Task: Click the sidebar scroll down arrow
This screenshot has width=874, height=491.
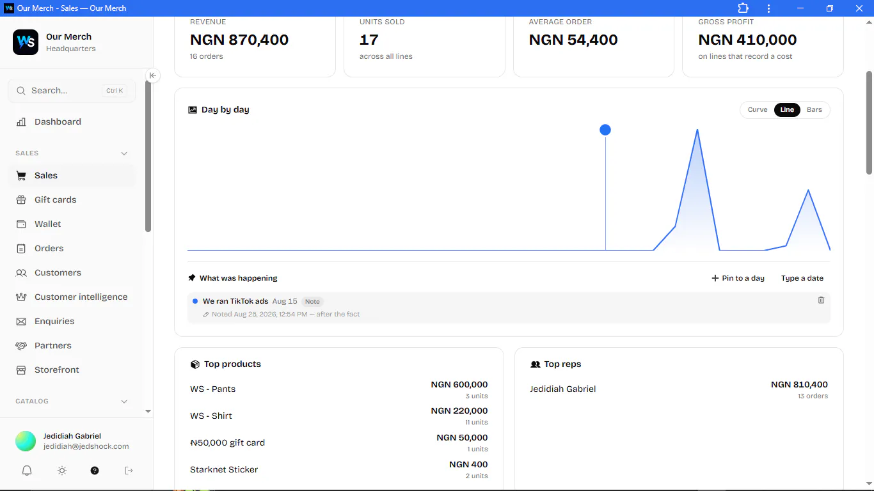Action: (148, 412)
